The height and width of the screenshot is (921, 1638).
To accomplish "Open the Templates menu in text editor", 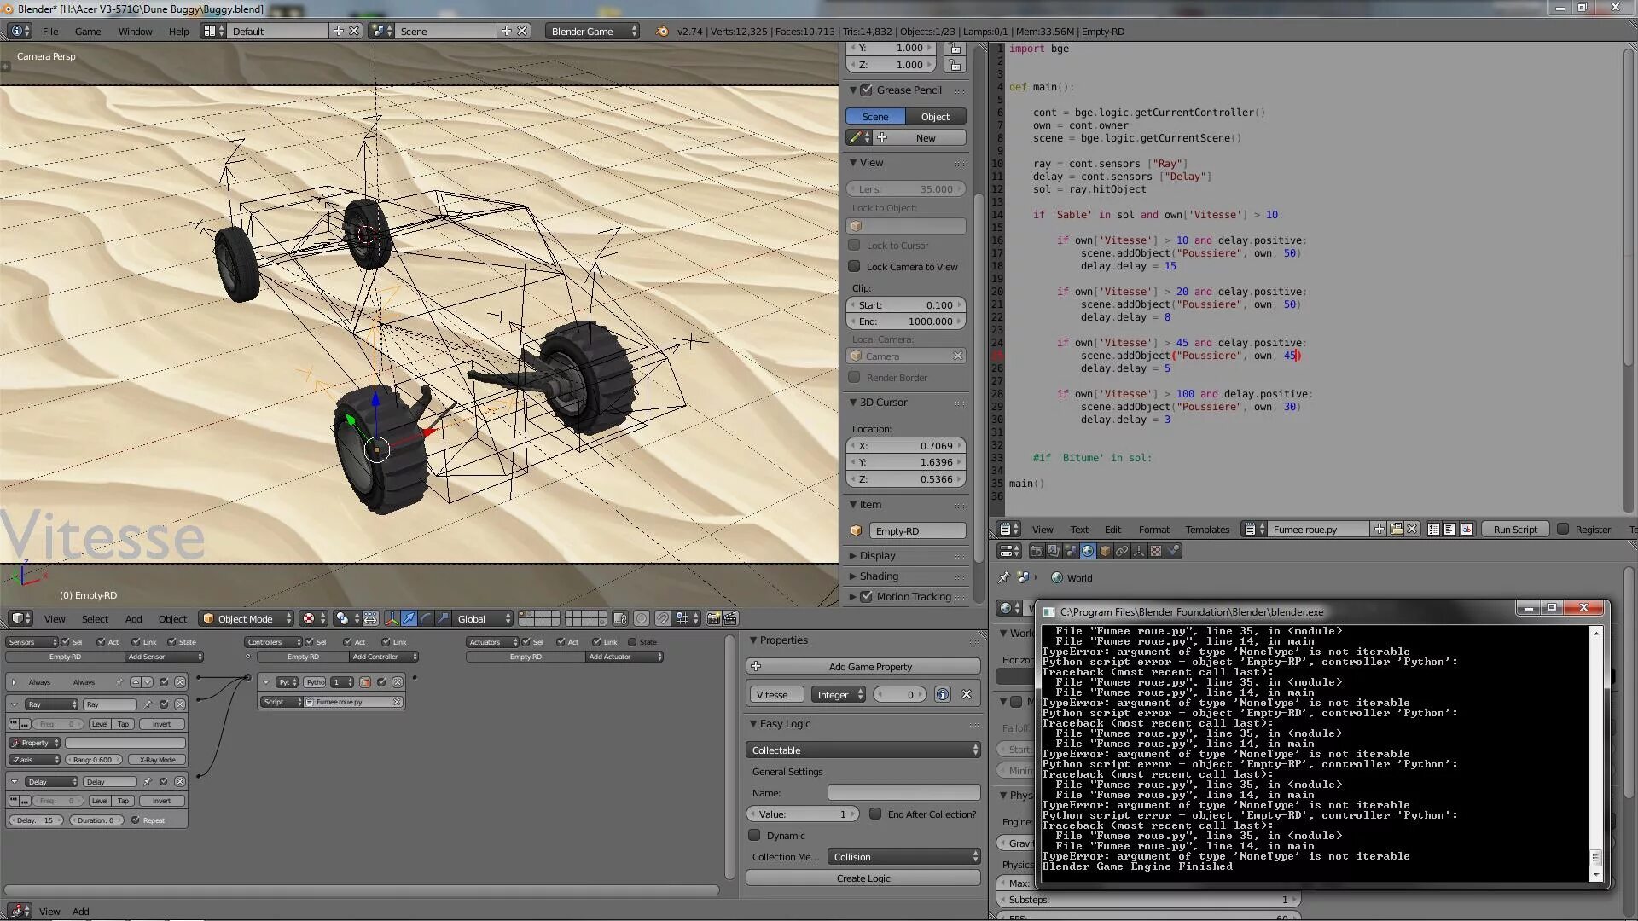I will pyautogui.click(x=1207, y=530).
